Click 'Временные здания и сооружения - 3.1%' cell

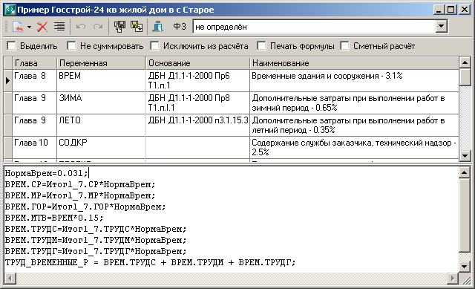click(x=355, y=81)
